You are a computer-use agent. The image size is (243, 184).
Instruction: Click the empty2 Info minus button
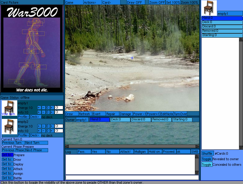point(43,131)
